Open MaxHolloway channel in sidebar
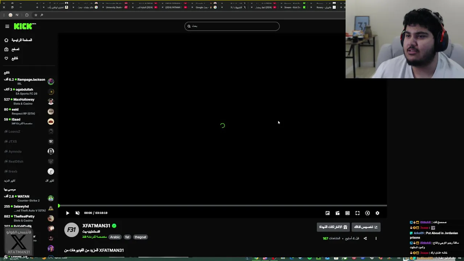Viewport: 464px width, 261px height. (29, 101)
